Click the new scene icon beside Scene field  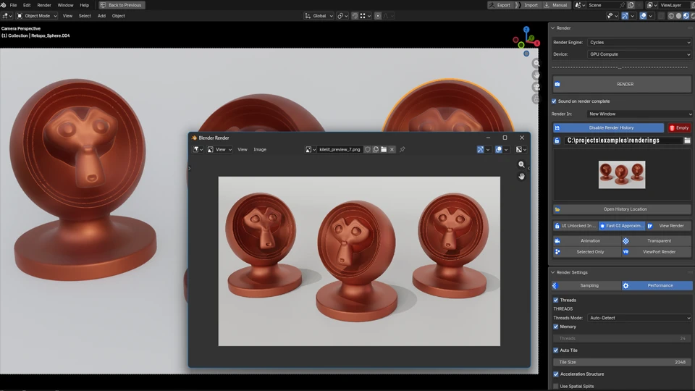pyautogui.click(x=631, y=5)
